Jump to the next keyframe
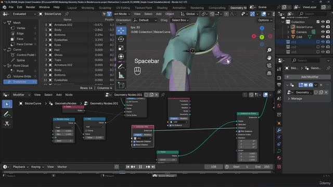 click(x=148, y=167)
